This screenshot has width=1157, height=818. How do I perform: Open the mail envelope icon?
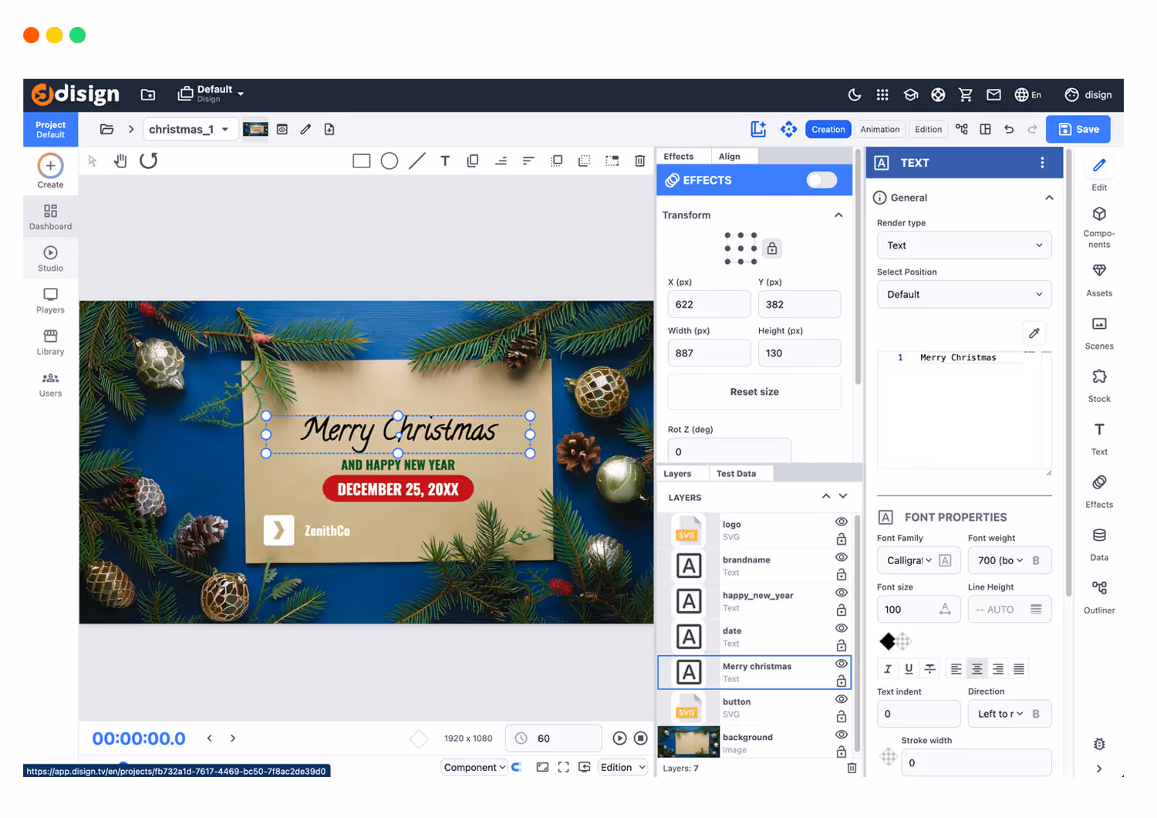(993, 95)
